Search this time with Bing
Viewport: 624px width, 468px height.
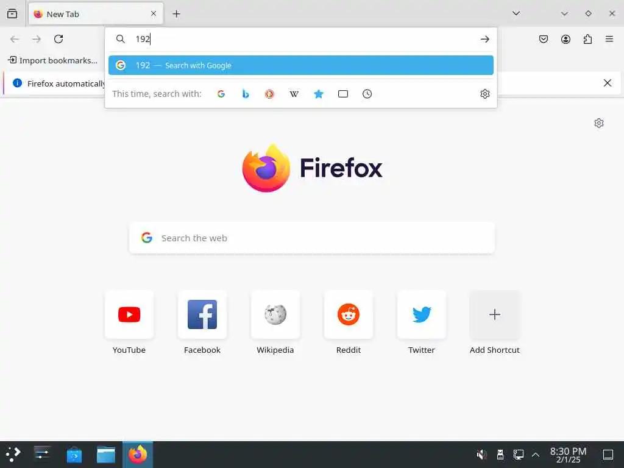coord(246,94)
